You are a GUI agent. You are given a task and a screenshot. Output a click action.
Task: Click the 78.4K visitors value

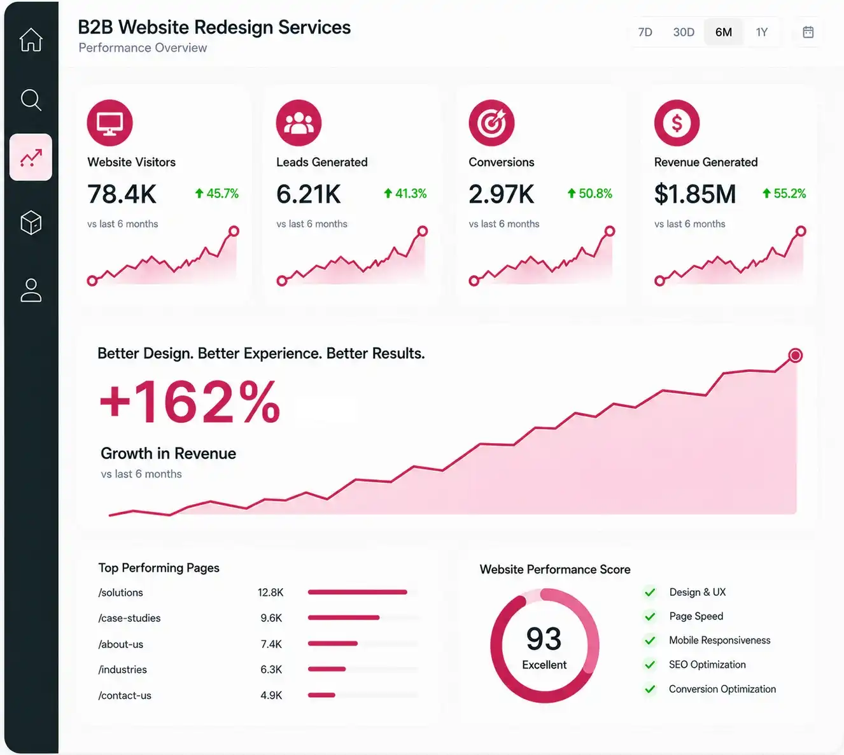(x=122, y=194)
